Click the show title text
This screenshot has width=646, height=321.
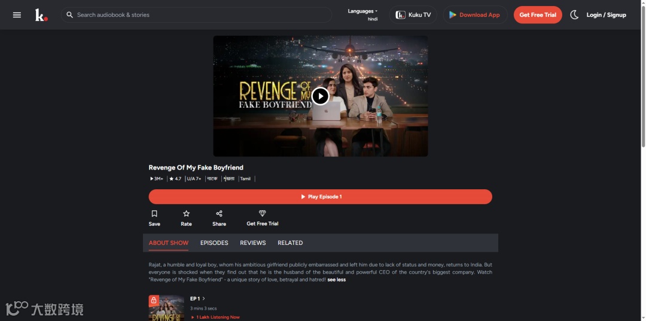(196, 168)
